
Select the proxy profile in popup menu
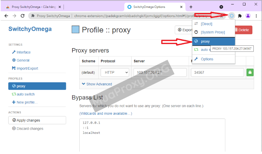pos(214,41)
